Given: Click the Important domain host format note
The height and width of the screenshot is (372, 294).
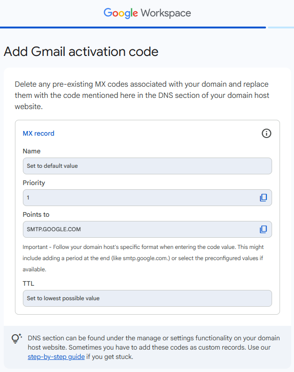Looking at the screenshot, I should point(143,258).
